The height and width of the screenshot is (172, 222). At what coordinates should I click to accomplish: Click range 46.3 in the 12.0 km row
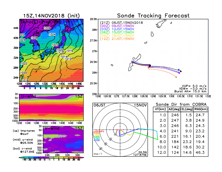pyautogui.click(x=200, y=153)
